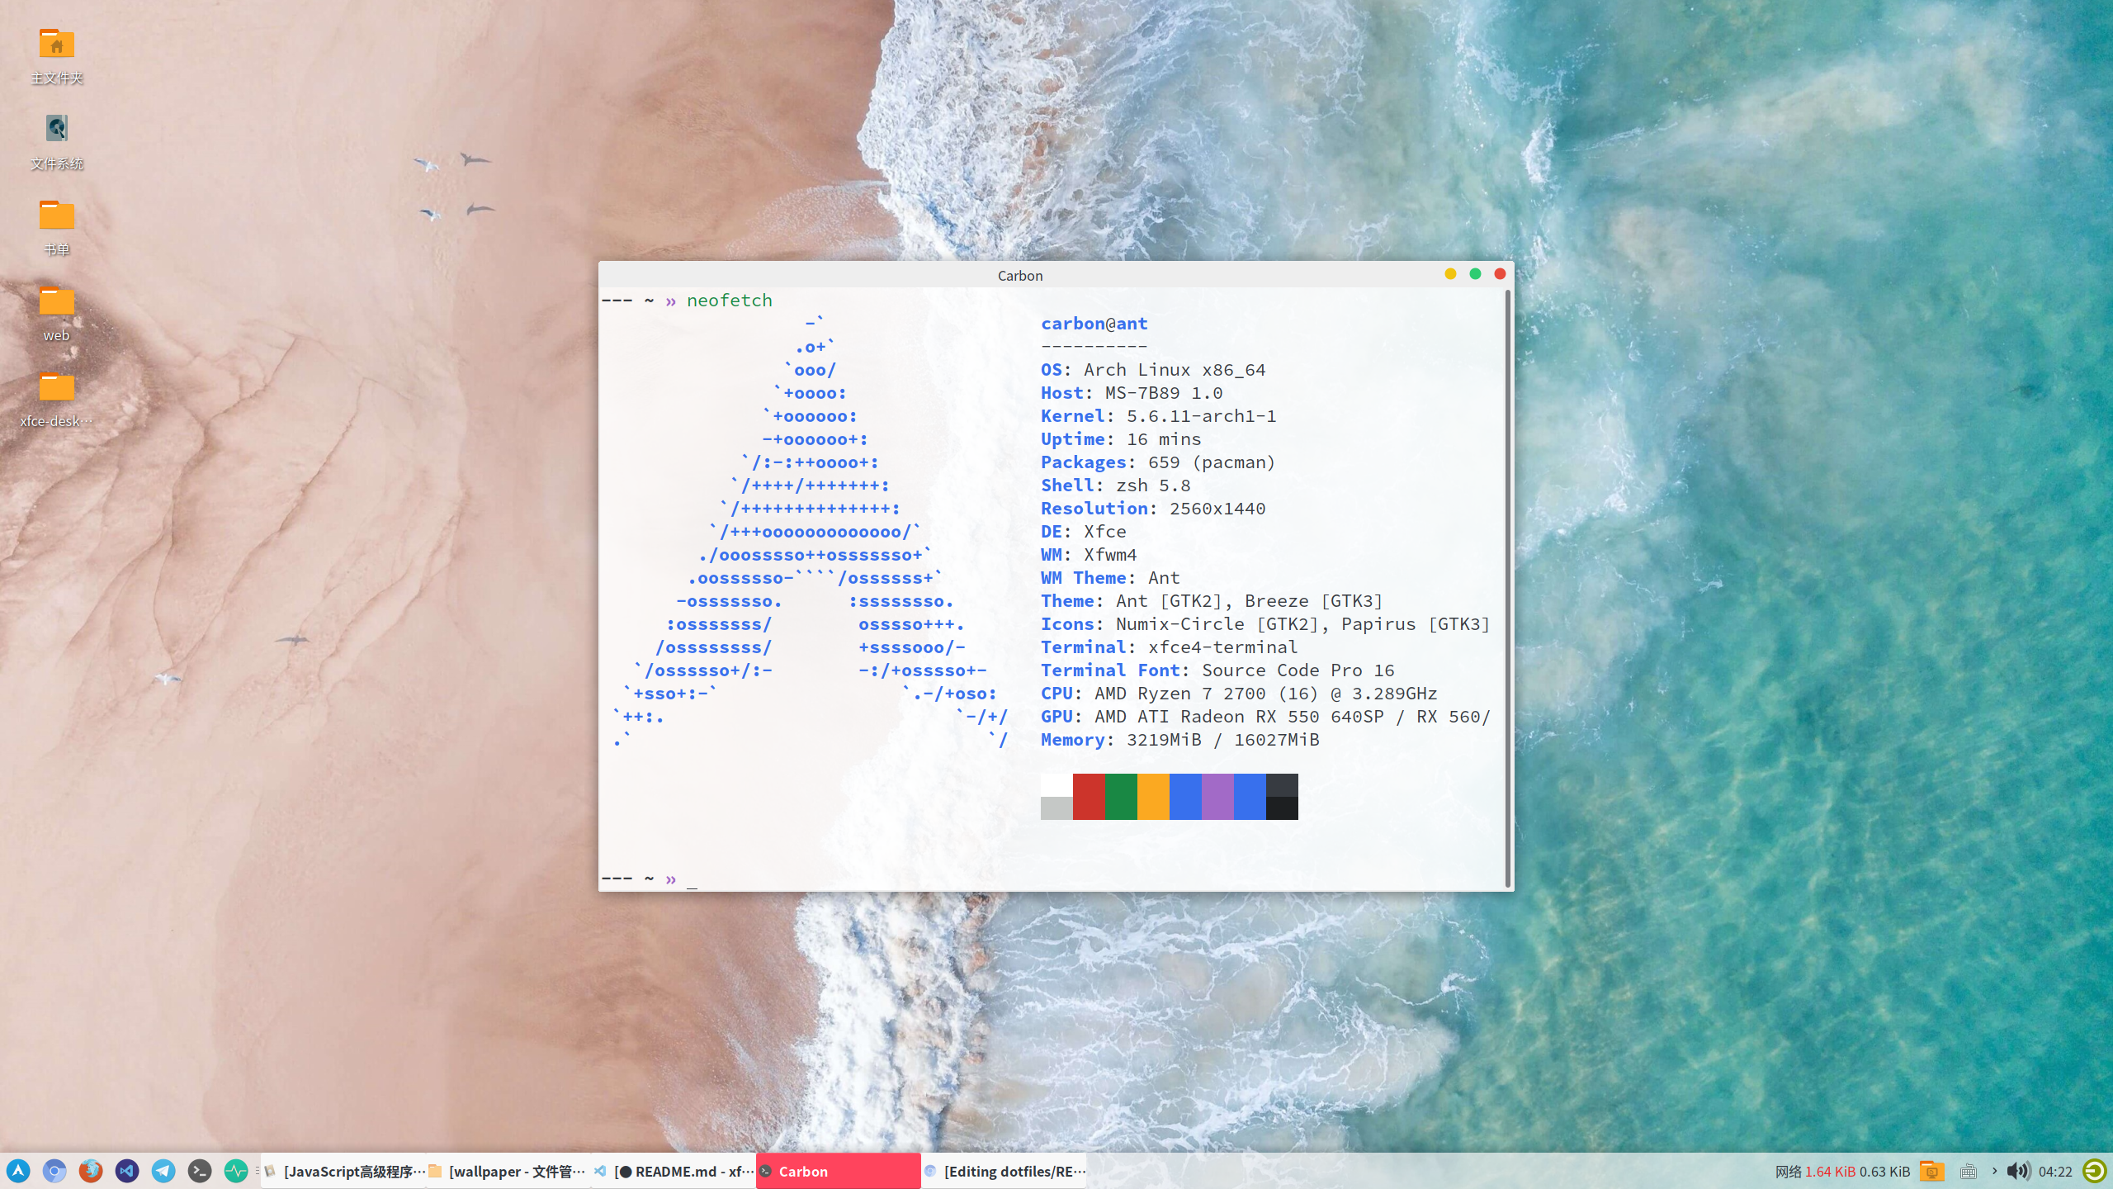
Task: Click the red color block in neofetch
Action: point(1089,796)
